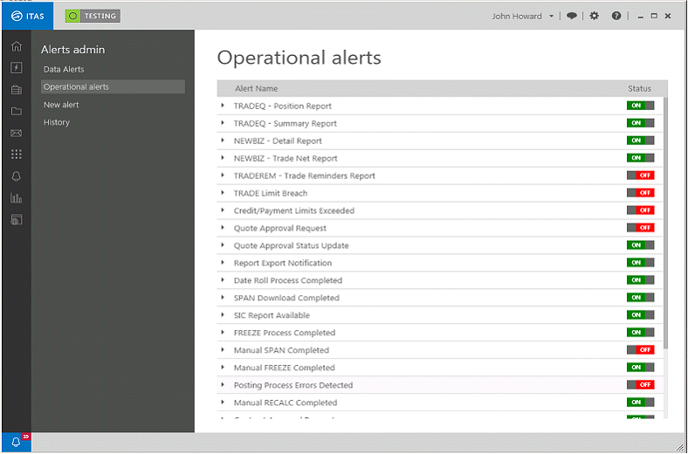Expand the TRADE Limit Breach row
688x454 pixels.
(x=223, y=193)
